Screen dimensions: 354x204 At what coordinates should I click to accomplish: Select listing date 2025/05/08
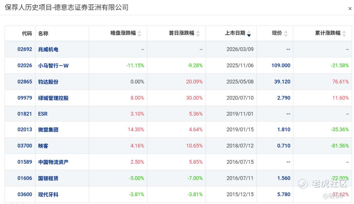click(x=240, y=82)
